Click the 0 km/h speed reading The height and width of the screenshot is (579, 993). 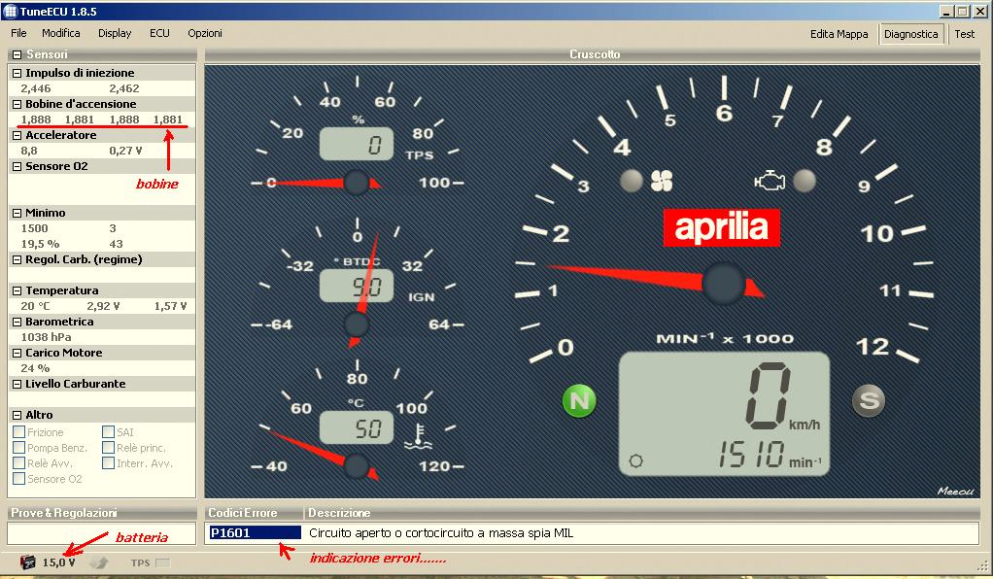coord(769,396)
